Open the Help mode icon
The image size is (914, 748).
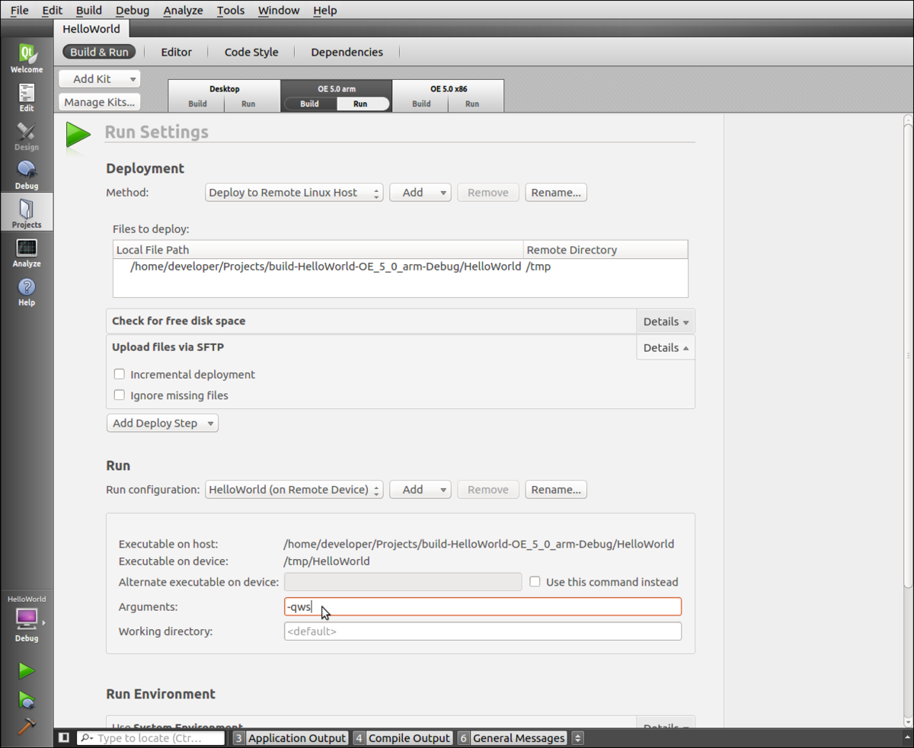pyautogui.click(x=26, y=291)
